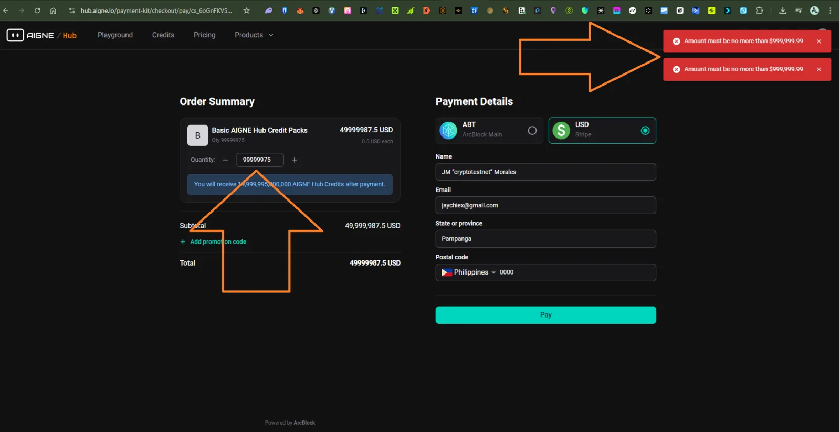Open the Credits page
This screenshot has width=840, height=432.
coord(163,35)
